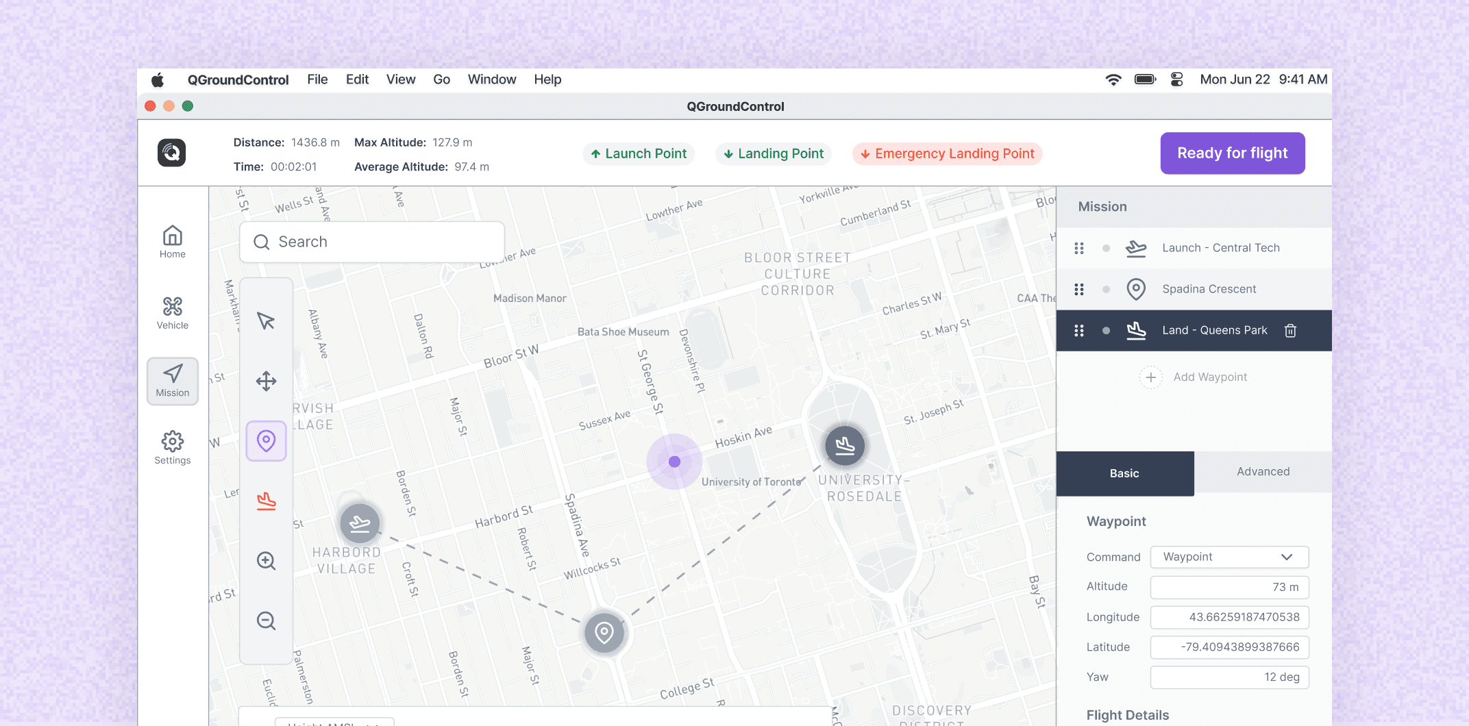Grab drag handle for Launch - Central Tech

tap(1079, 248)
